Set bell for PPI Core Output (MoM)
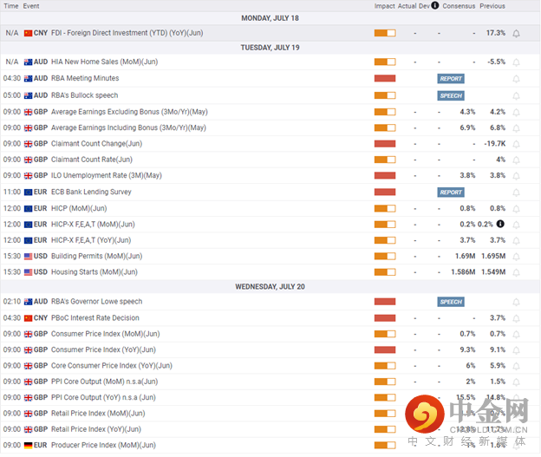The width and height of the screenshot is (541, 457). pos(516,382)
